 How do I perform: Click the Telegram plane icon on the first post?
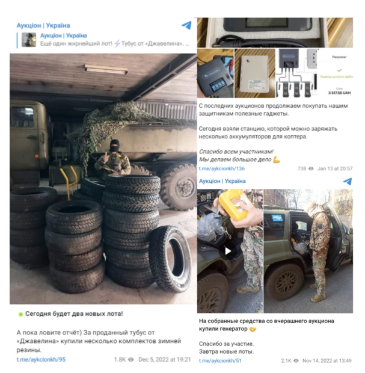186,25
